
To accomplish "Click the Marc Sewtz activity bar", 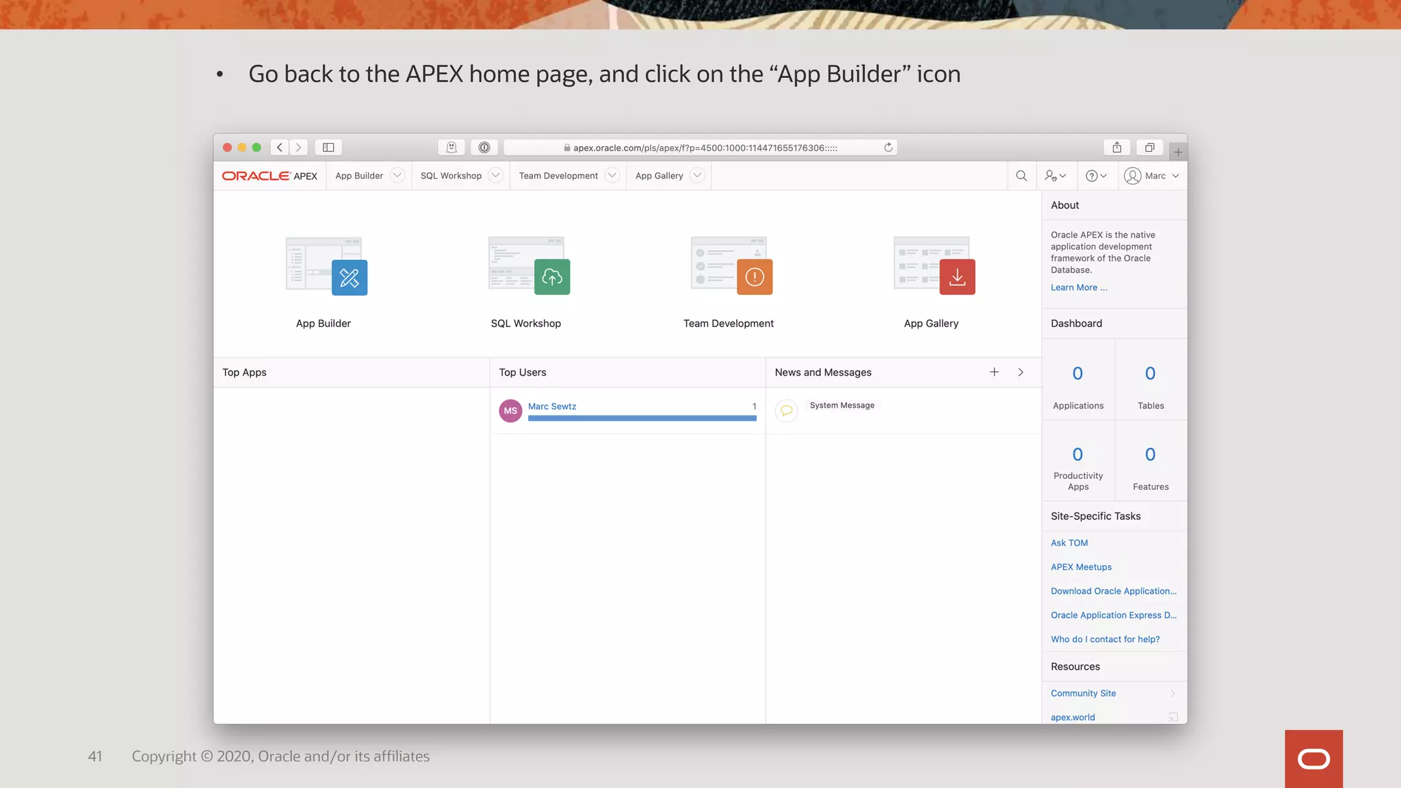I will pos(642,418).
